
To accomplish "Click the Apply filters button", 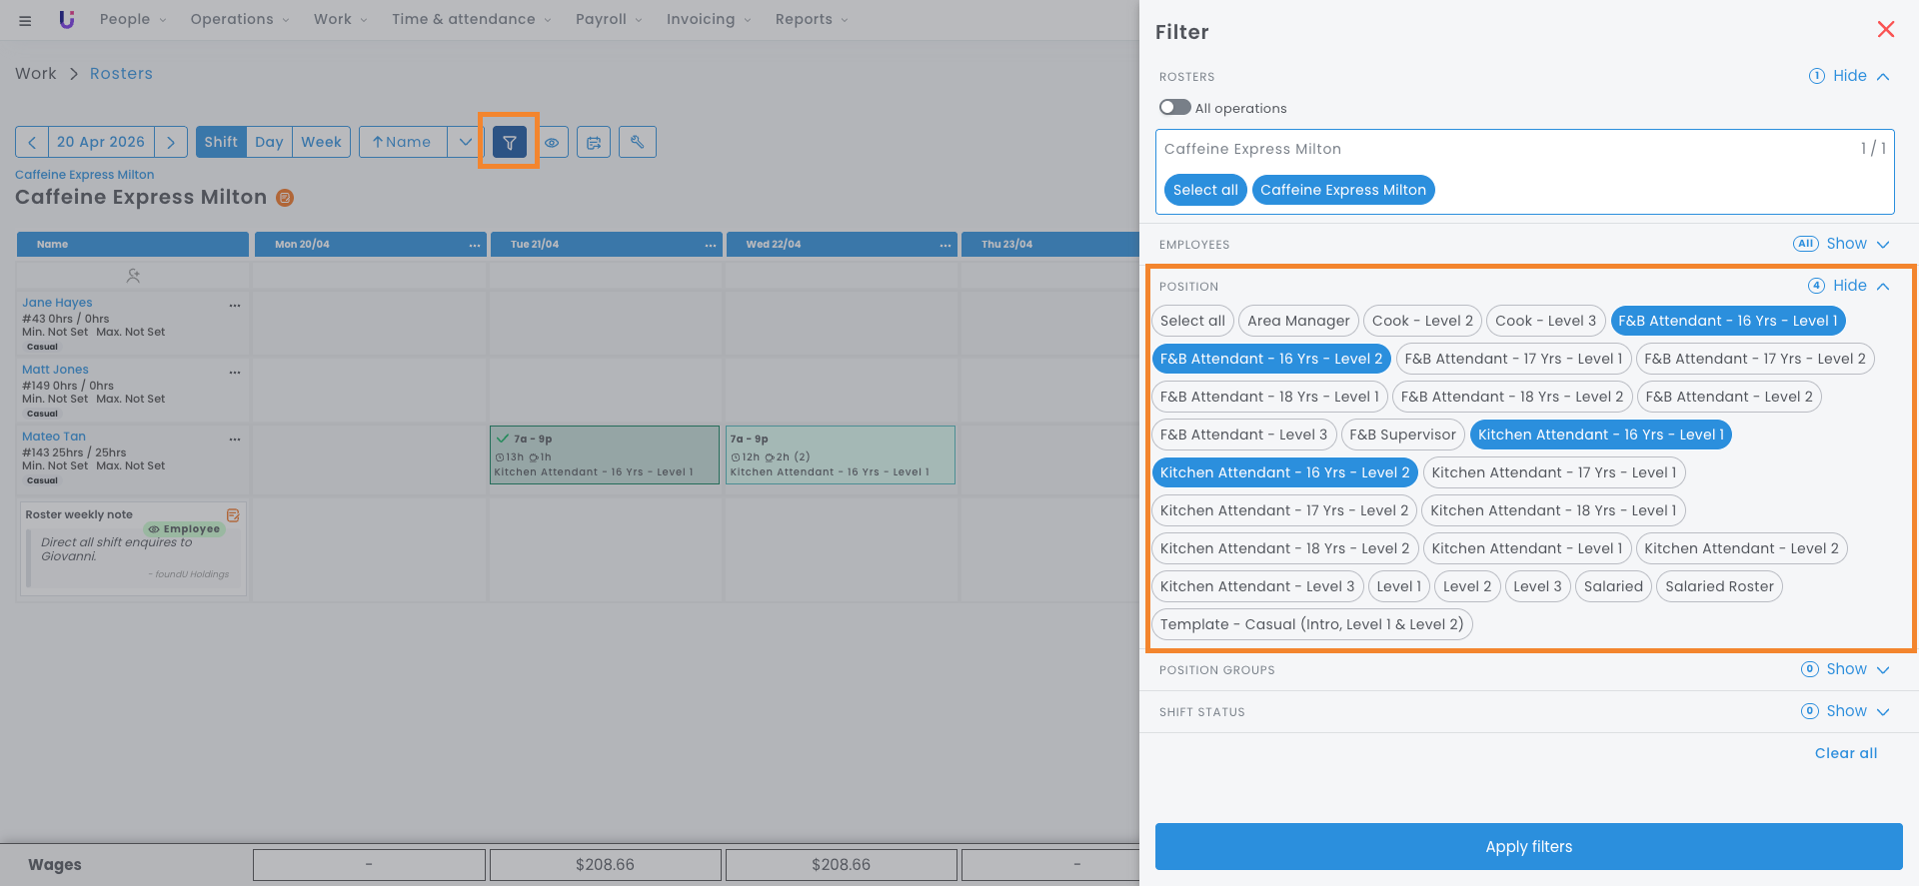I will coord(1528,846).
